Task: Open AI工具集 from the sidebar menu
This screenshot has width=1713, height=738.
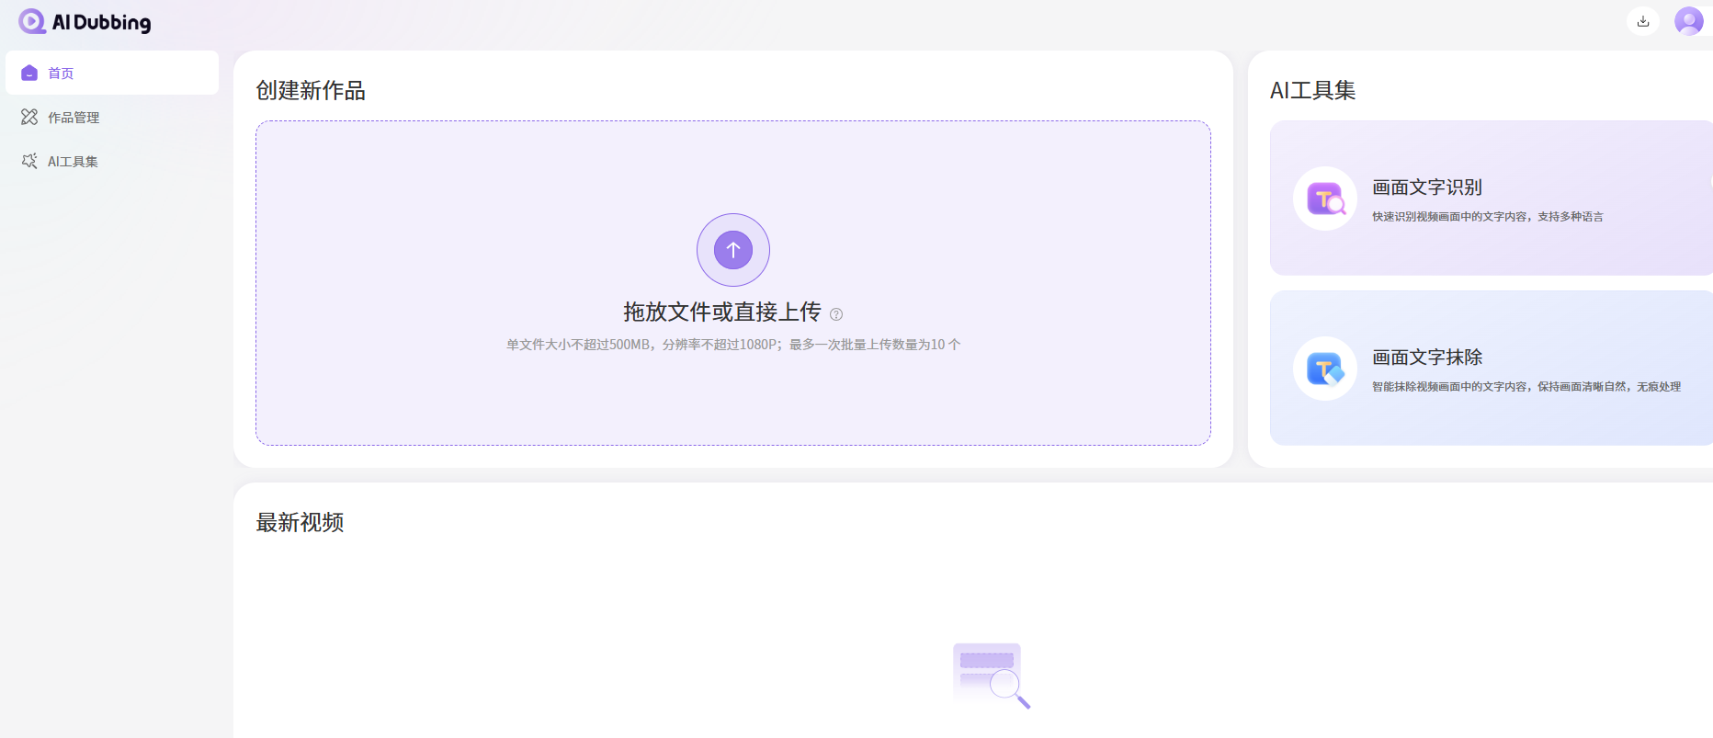Action: [x=73, y=162]
